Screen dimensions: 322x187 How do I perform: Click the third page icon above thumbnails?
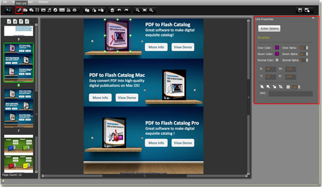[x=21, y=21]
